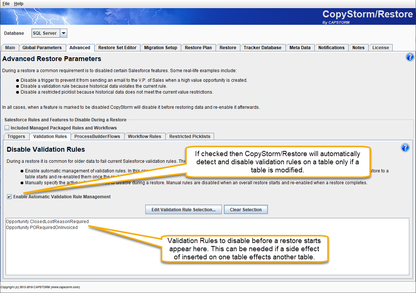Open the Restore Plan tab
This screenshot has width=416, height=293.
pos(198,47)
